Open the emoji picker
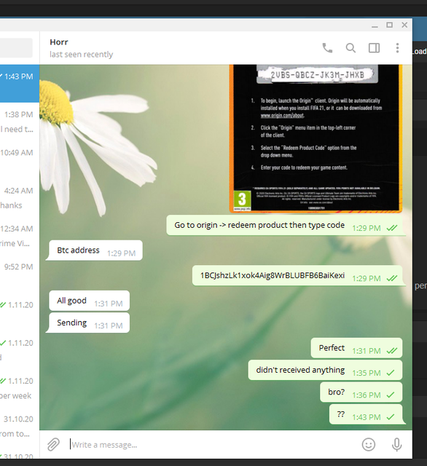 369,445
